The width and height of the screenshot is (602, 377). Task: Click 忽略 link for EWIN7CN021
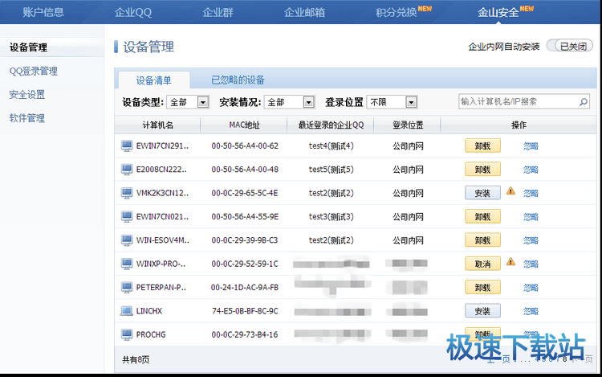(531, 217)
